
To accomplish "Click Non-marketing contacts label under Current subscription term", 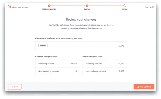I will pos(49,71).
